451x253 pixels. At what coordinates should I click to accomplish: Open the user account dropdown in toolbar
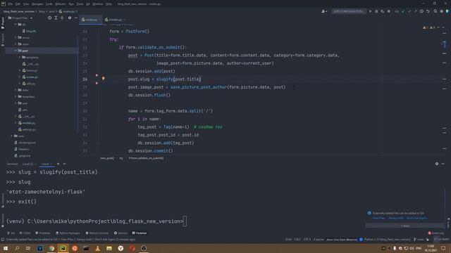[x=324, y=11]
